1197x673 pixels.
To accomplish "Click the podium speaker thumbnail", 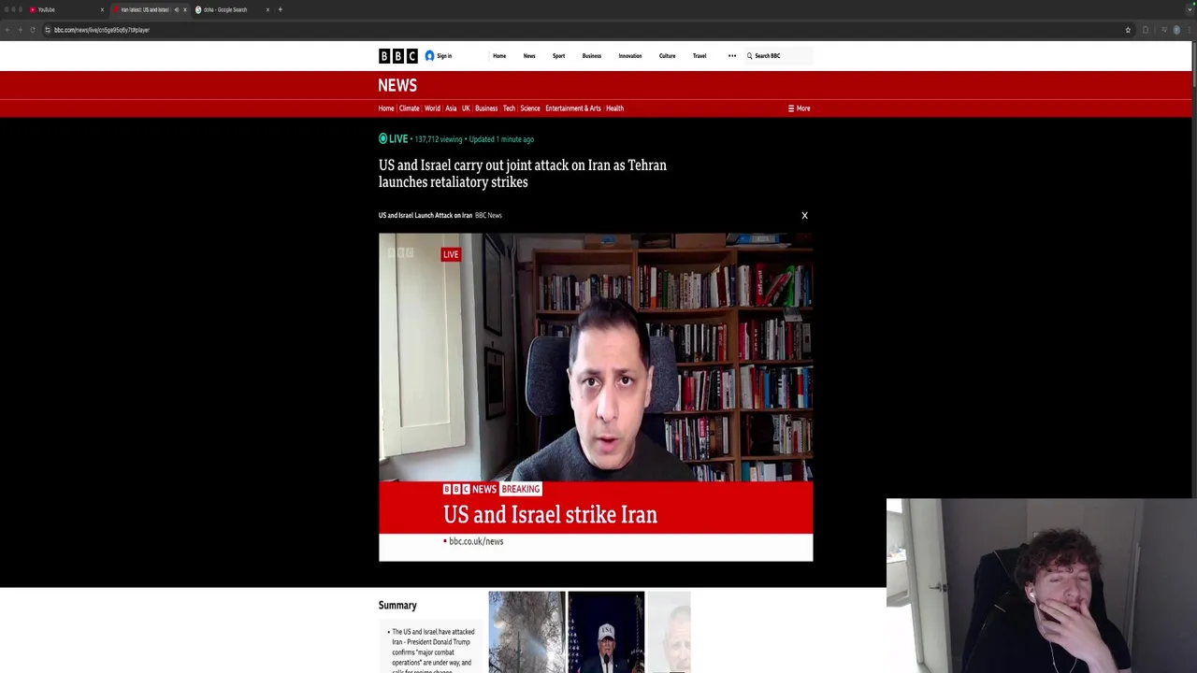I will [606, 632].
